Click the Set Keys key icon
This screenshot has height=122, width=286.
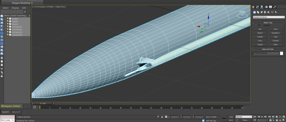coord(223,118)
